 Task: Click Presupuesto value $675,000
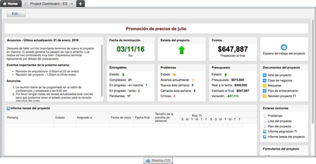pyautogui.click(x=237, y=80)
